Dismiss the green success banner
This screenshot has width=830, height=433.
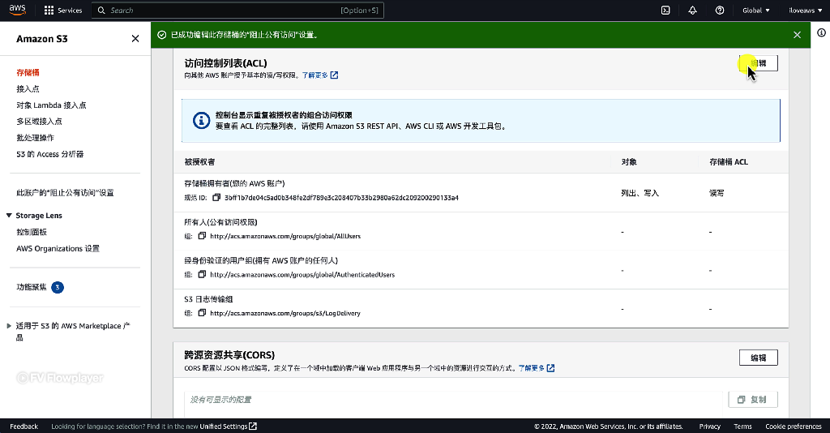click(x=797, y=35)
